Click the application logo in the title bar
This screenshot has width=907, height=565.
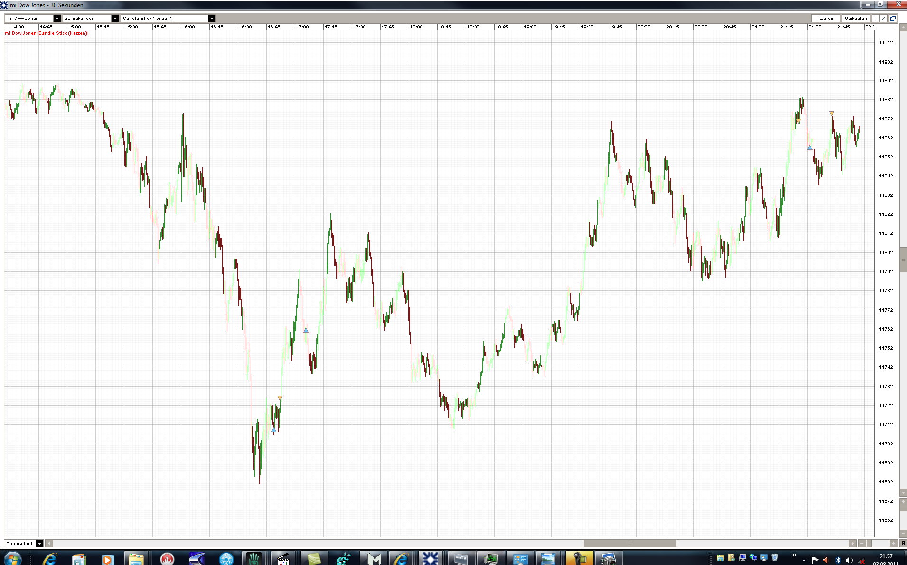(x=4, y=5)
